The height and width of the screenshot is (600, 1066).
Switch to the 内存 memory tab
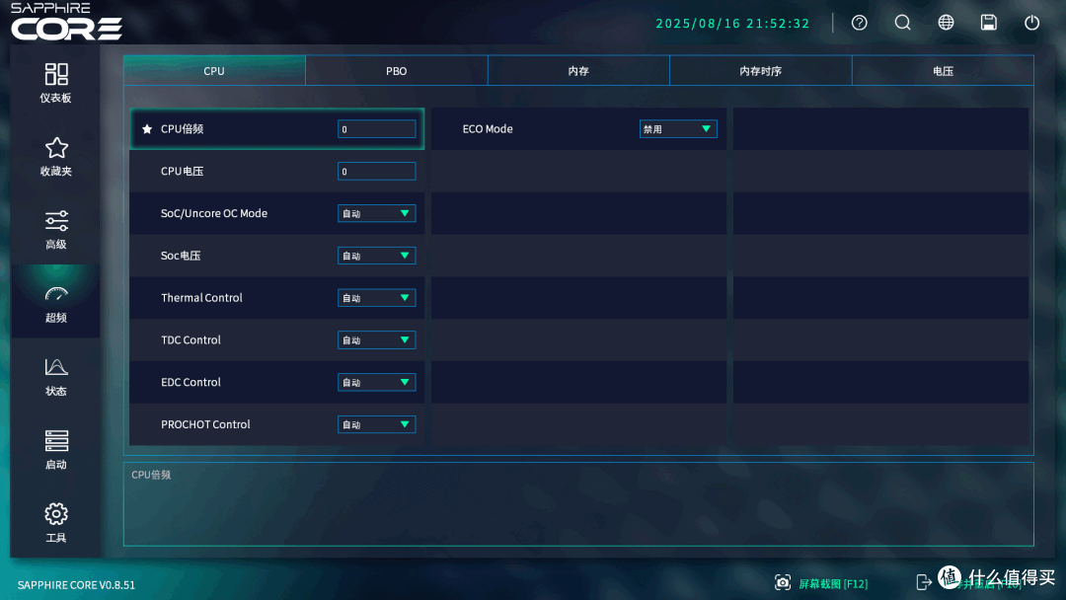pyautogui.click(x=578, y=71)
